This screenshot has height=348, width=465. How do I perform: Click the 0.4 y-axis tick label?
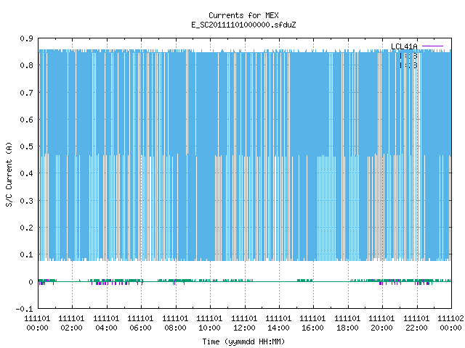(26, 173)
